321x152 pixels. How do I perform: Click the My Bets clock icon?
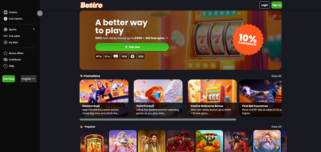(x=5, y=42)
